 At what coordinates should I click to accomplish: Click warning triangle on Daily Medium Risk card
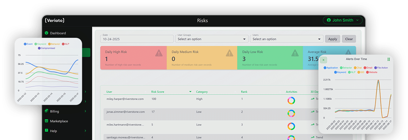[229, 53]
